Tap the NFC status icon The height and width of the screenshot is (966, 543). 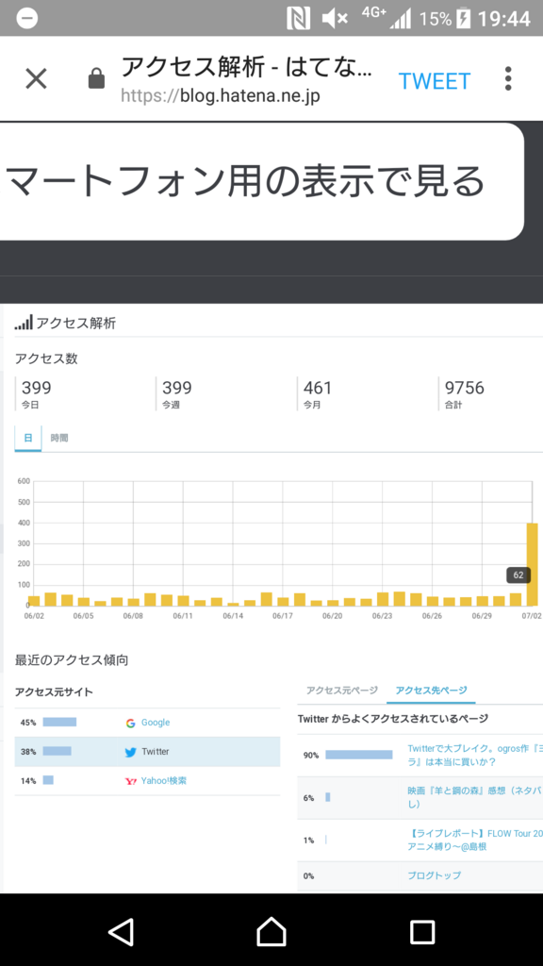click(x=299, y=19)
